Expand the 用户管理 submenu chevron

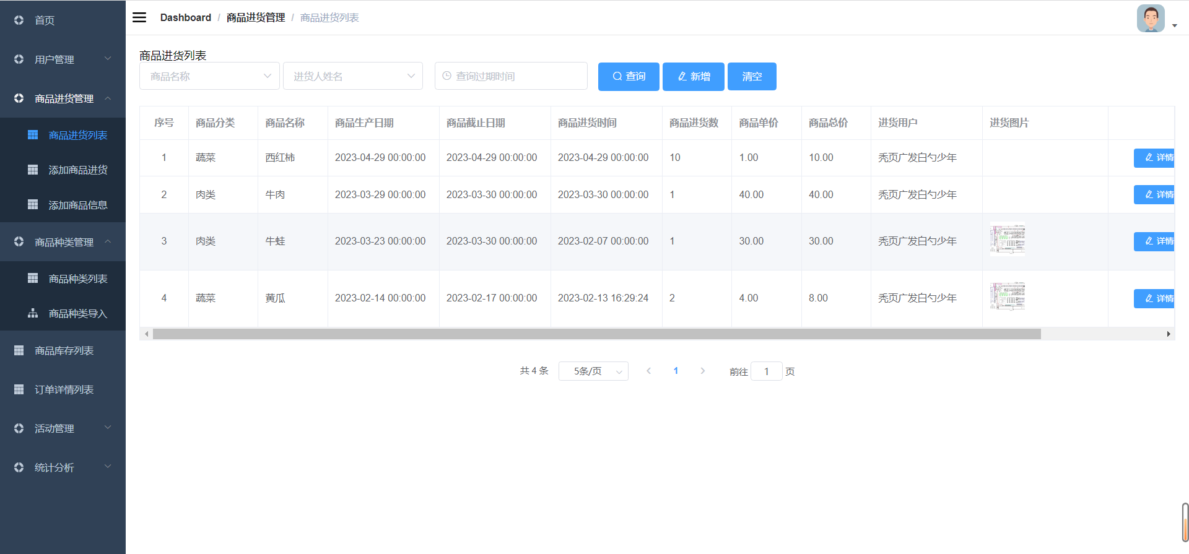(x=108, y=59)
